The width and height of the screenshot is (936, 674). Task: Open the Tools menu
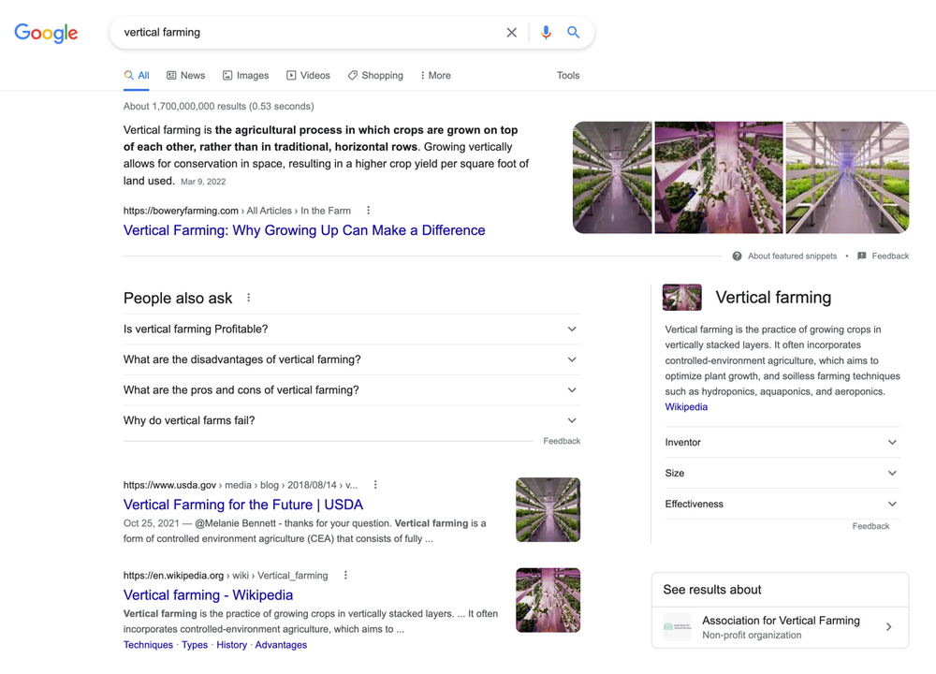(567, 75)
